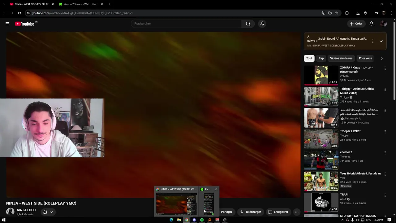Open Mix playlist three-dot options

click(373, 41)
